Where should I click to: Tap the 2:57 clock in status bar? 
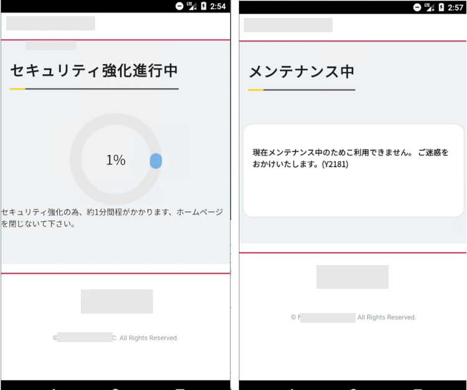455,7
